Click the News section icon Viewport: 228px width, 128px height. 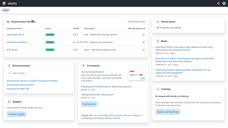(x=158, y=41)
